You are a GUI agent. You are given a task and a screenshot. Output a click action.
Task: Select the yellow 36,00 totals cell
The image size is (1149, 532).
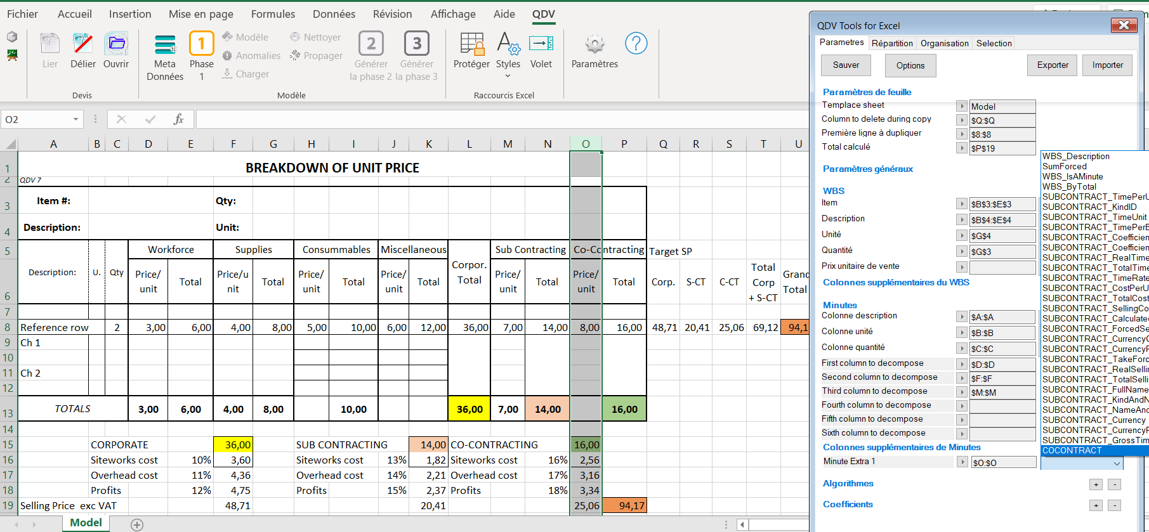tap(469, 409)
